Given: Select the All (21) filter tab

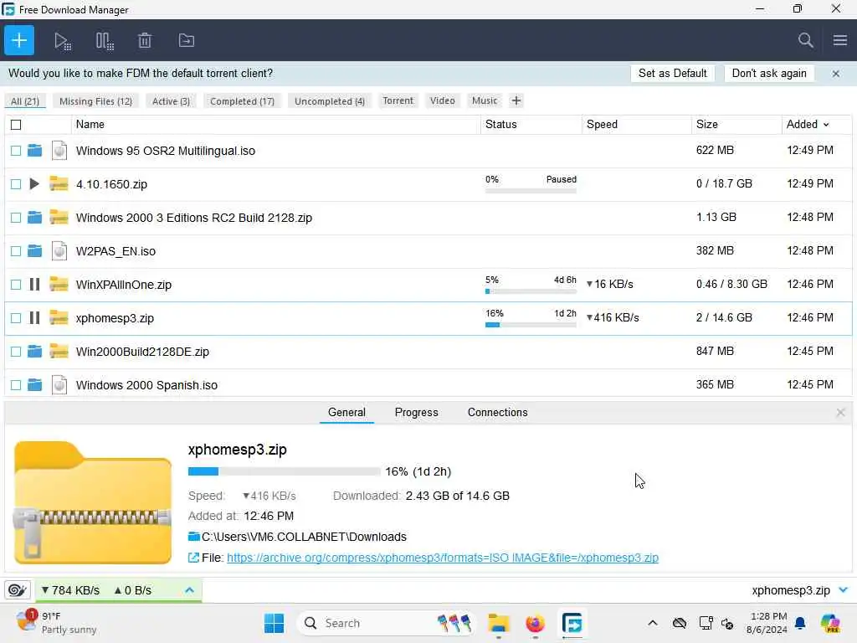Looking at the screenshot, I should (25, 101).
